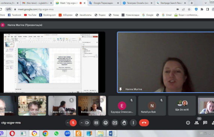
Task: Show participants list with 35 badge
Action: coord(197,123)
